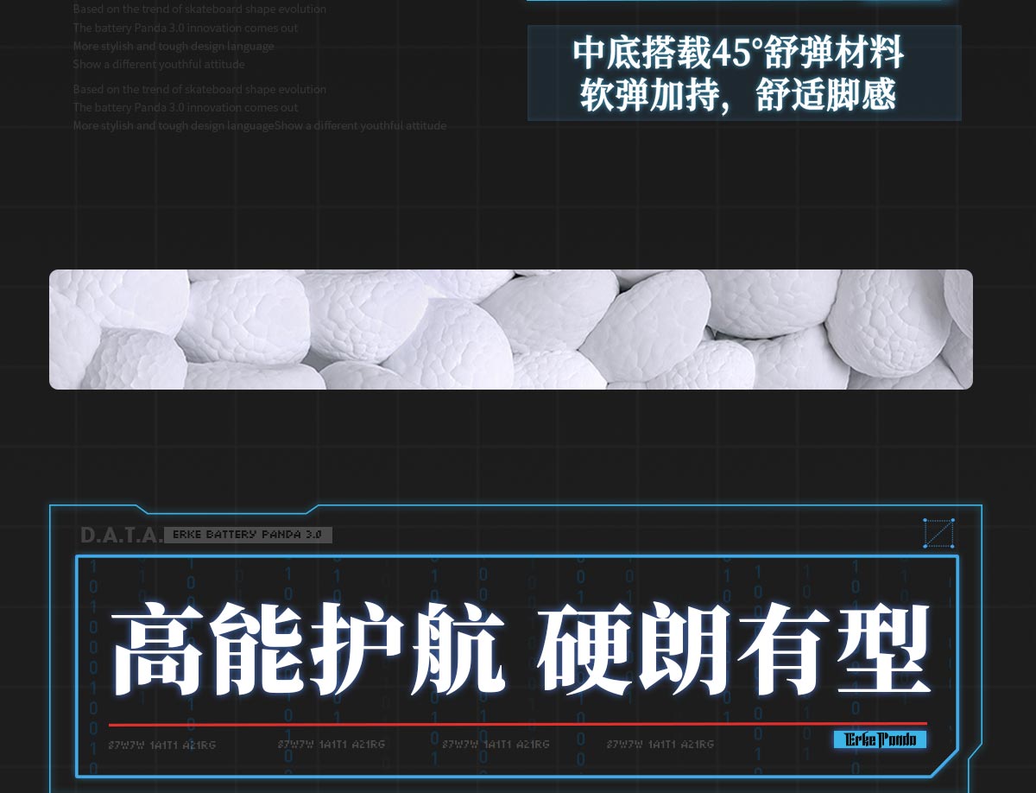Viewport: 1036px width, 793px height.
Task: Click the D.A.T.A. heading text
Action: coord(121,536)
